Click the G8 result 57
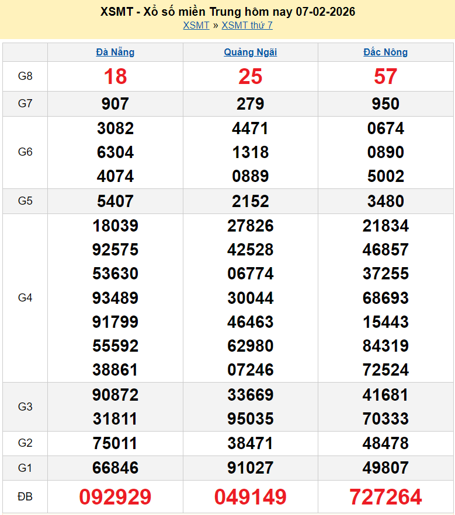The image size is (455, 515). coord(385,76)
